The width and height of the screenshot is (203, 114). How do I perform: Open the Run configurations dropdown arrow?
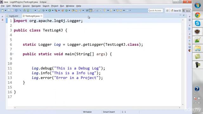[x=53, y=10]
